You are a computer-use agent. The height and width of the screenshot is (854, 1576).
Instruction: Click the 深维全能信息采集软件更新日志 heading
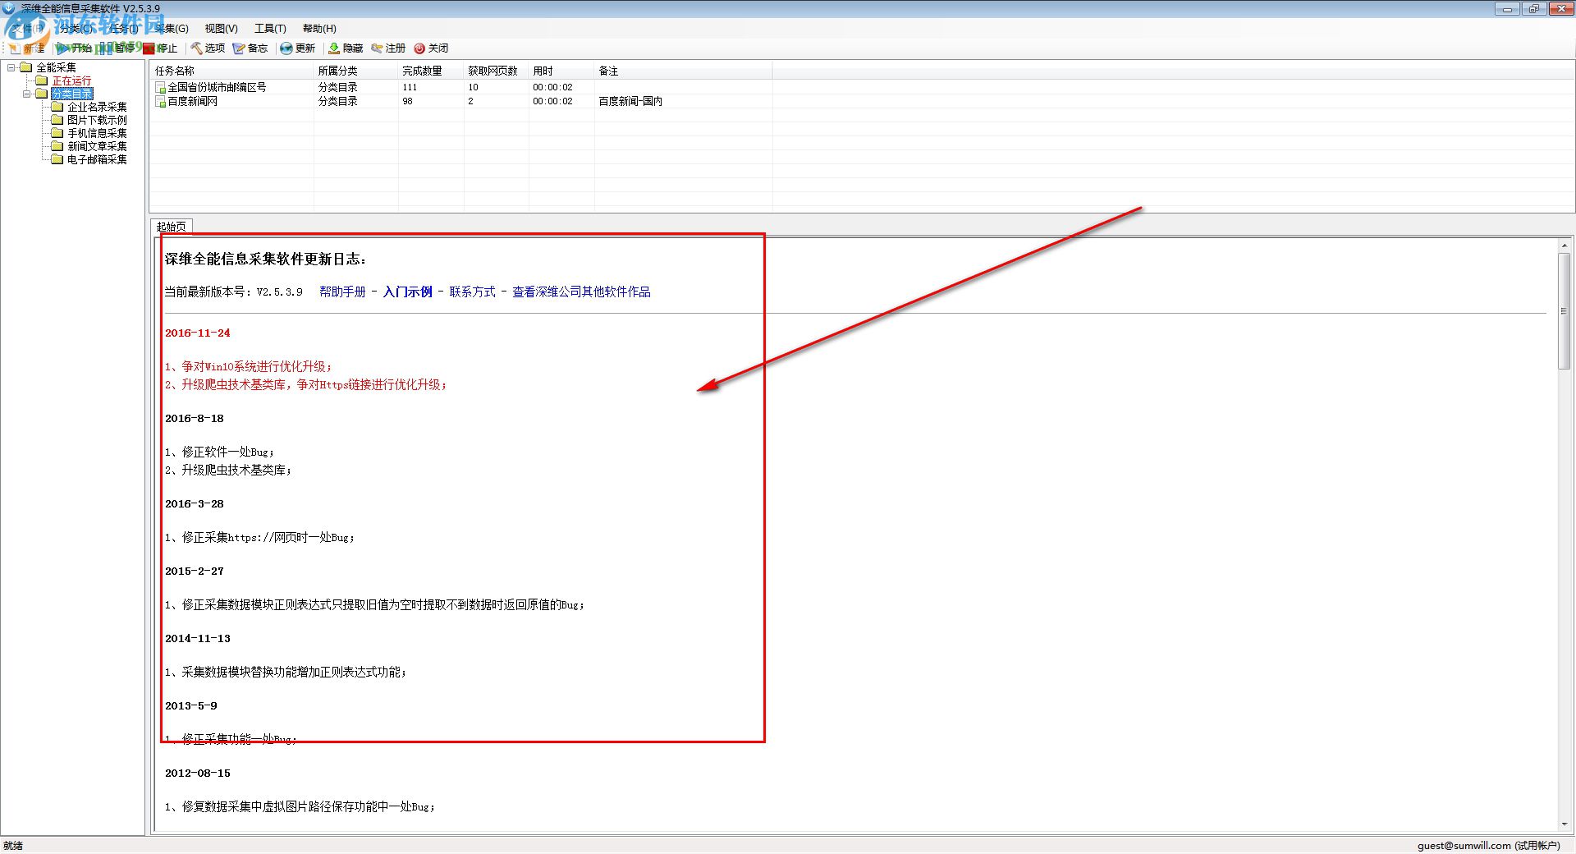(266, 259)
